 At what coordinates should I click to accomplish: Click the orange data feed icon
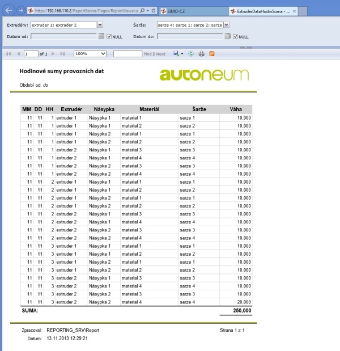(x=212, y=54)
